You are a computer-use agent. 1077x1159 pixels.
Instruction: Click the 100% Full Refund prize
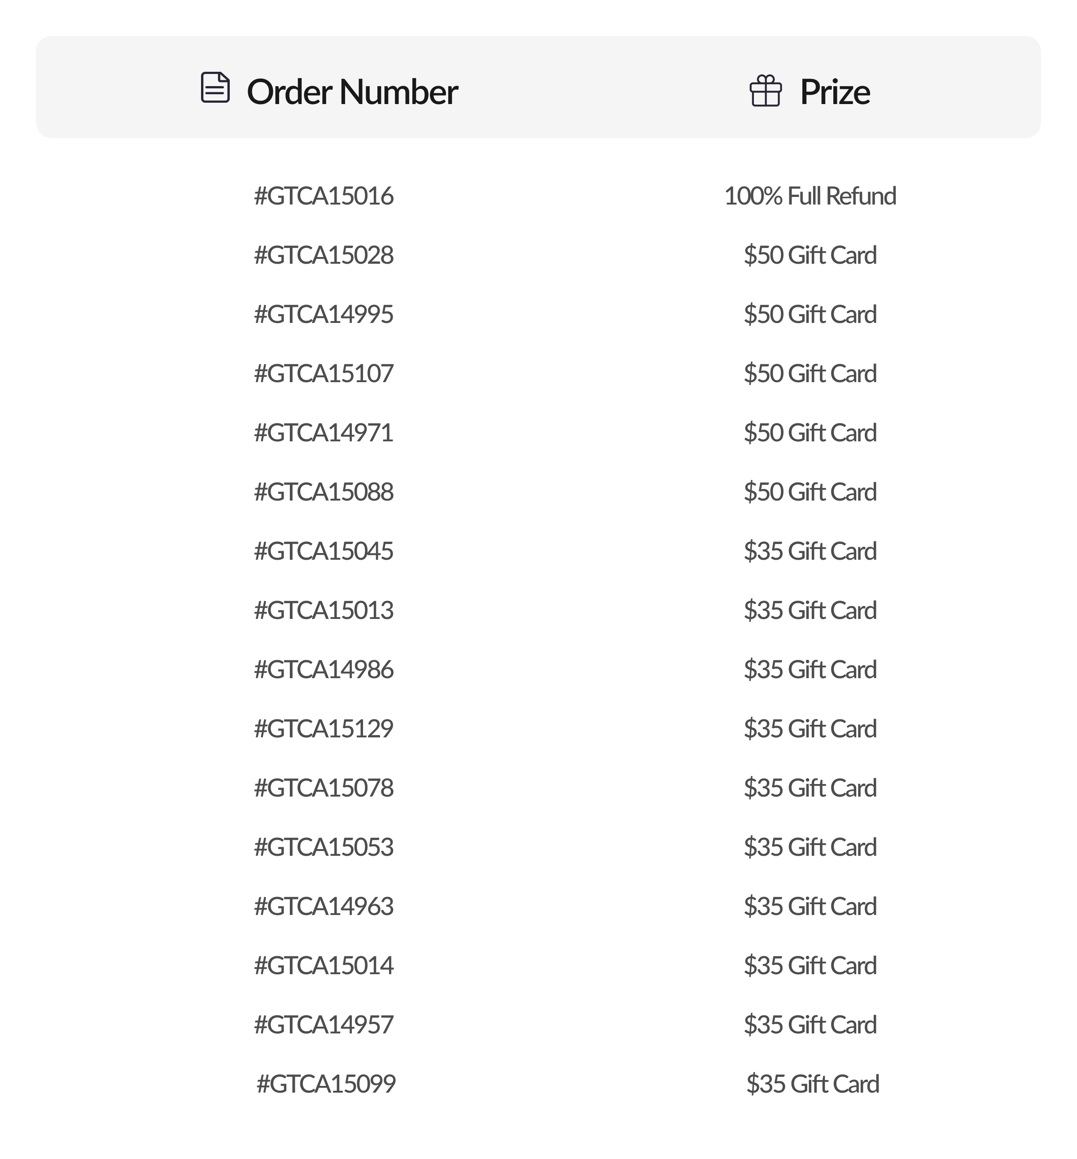coord(810,196)
